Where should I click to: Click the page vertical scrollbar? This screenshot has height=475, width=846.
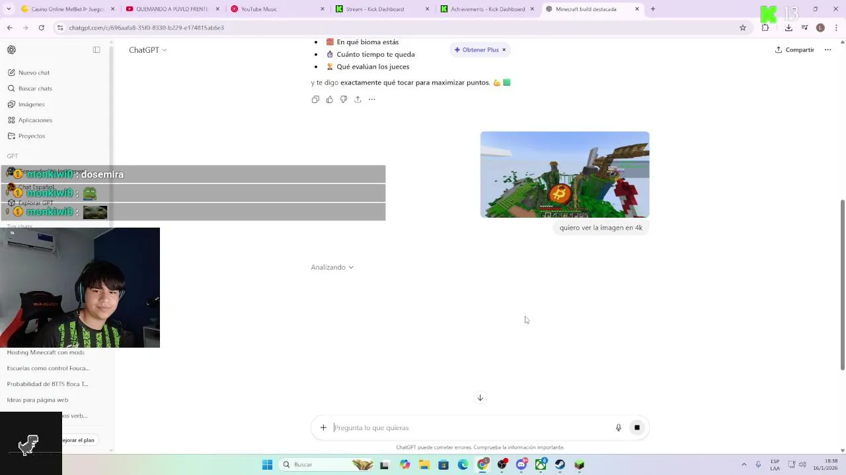(842, 284)
